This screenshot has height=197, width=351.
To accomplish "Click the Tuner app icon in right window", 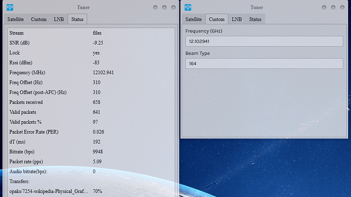I will [x=188, y=8].
